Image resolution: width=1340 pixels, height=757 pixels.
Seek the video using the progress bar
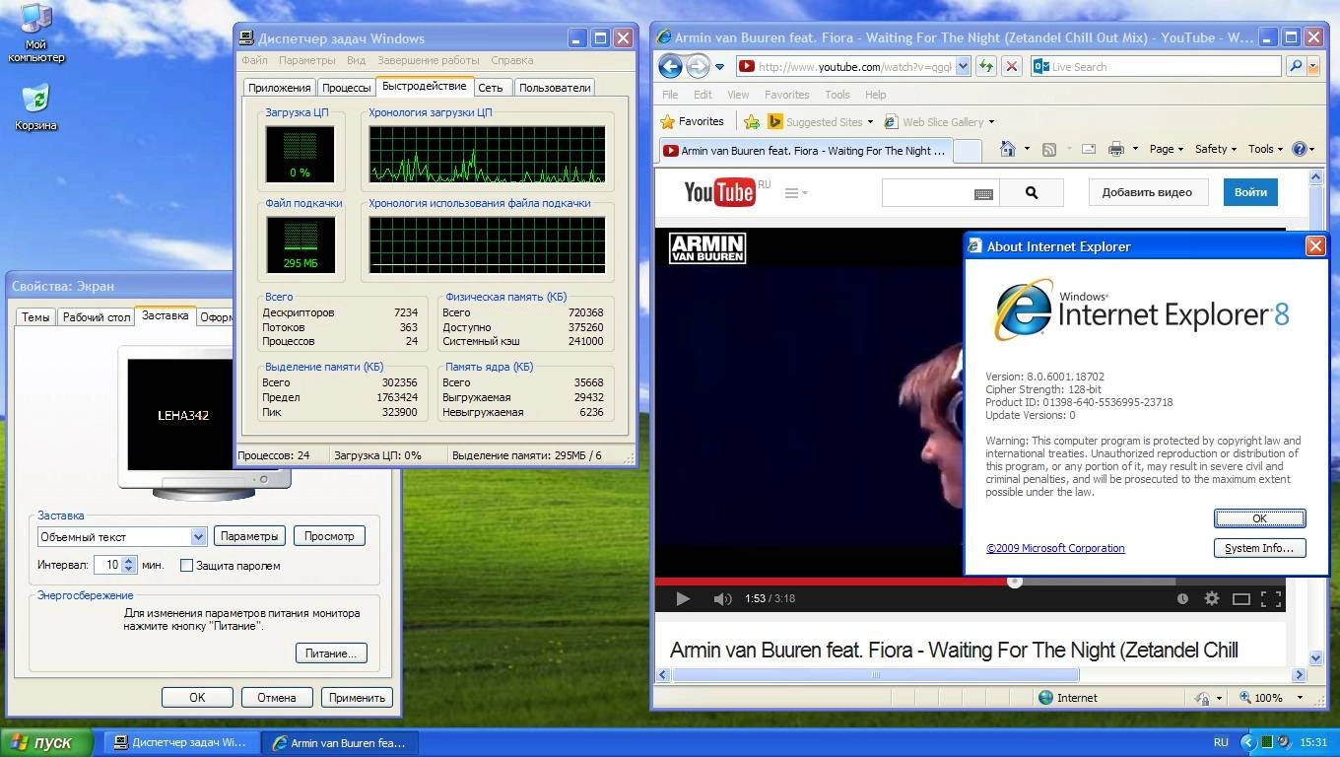pos(971,581)
